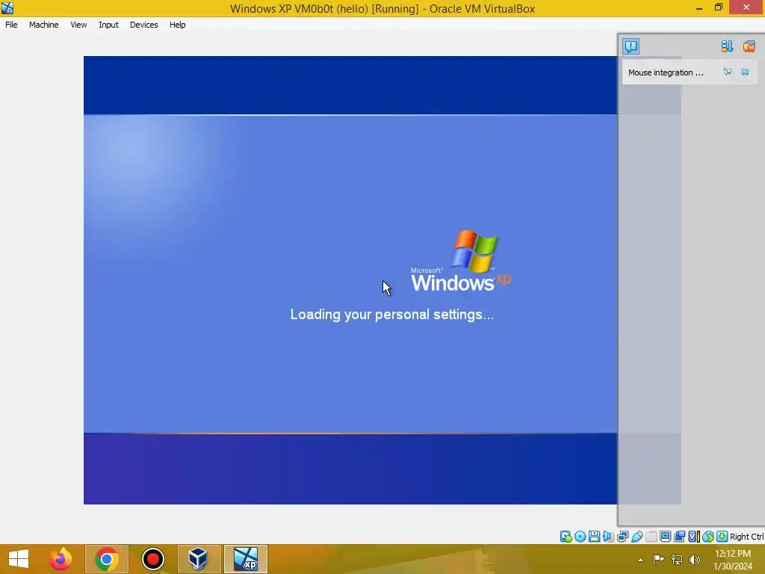Click the VirtualBox title bar icon

click(x=7, y=8)
